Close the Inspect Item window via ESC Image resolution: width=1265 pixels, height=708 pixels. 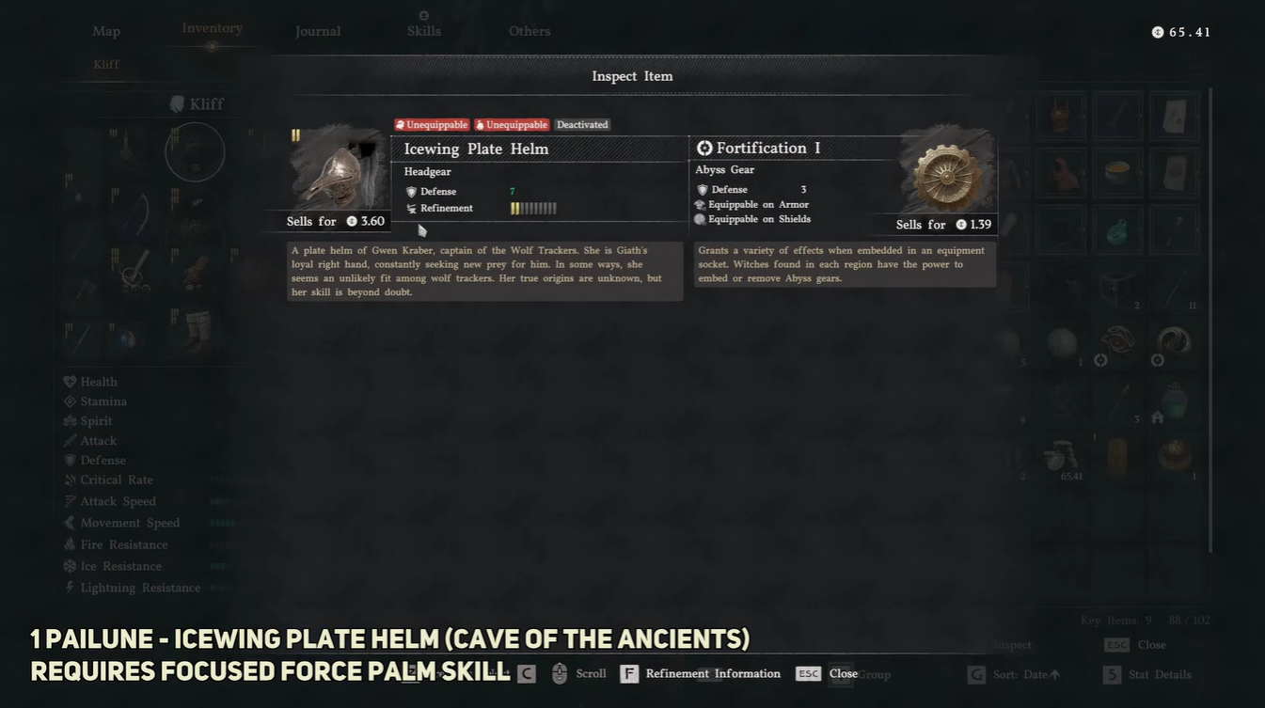click(x=808, y=674)
